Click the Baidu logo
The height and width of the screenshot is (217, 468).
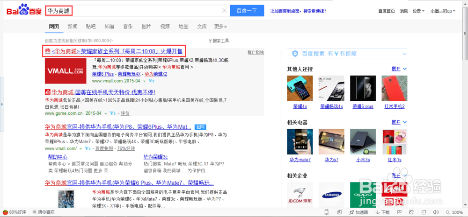tap(24, 10)
